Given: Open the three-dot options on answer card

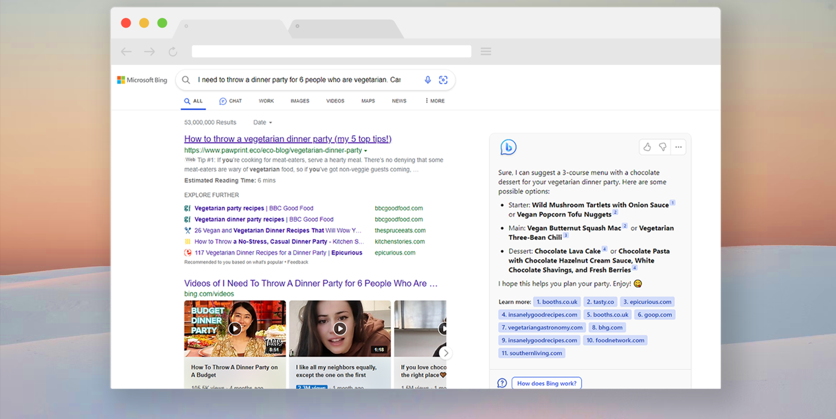Looking at the screenshot, I should tap(678, 147).
